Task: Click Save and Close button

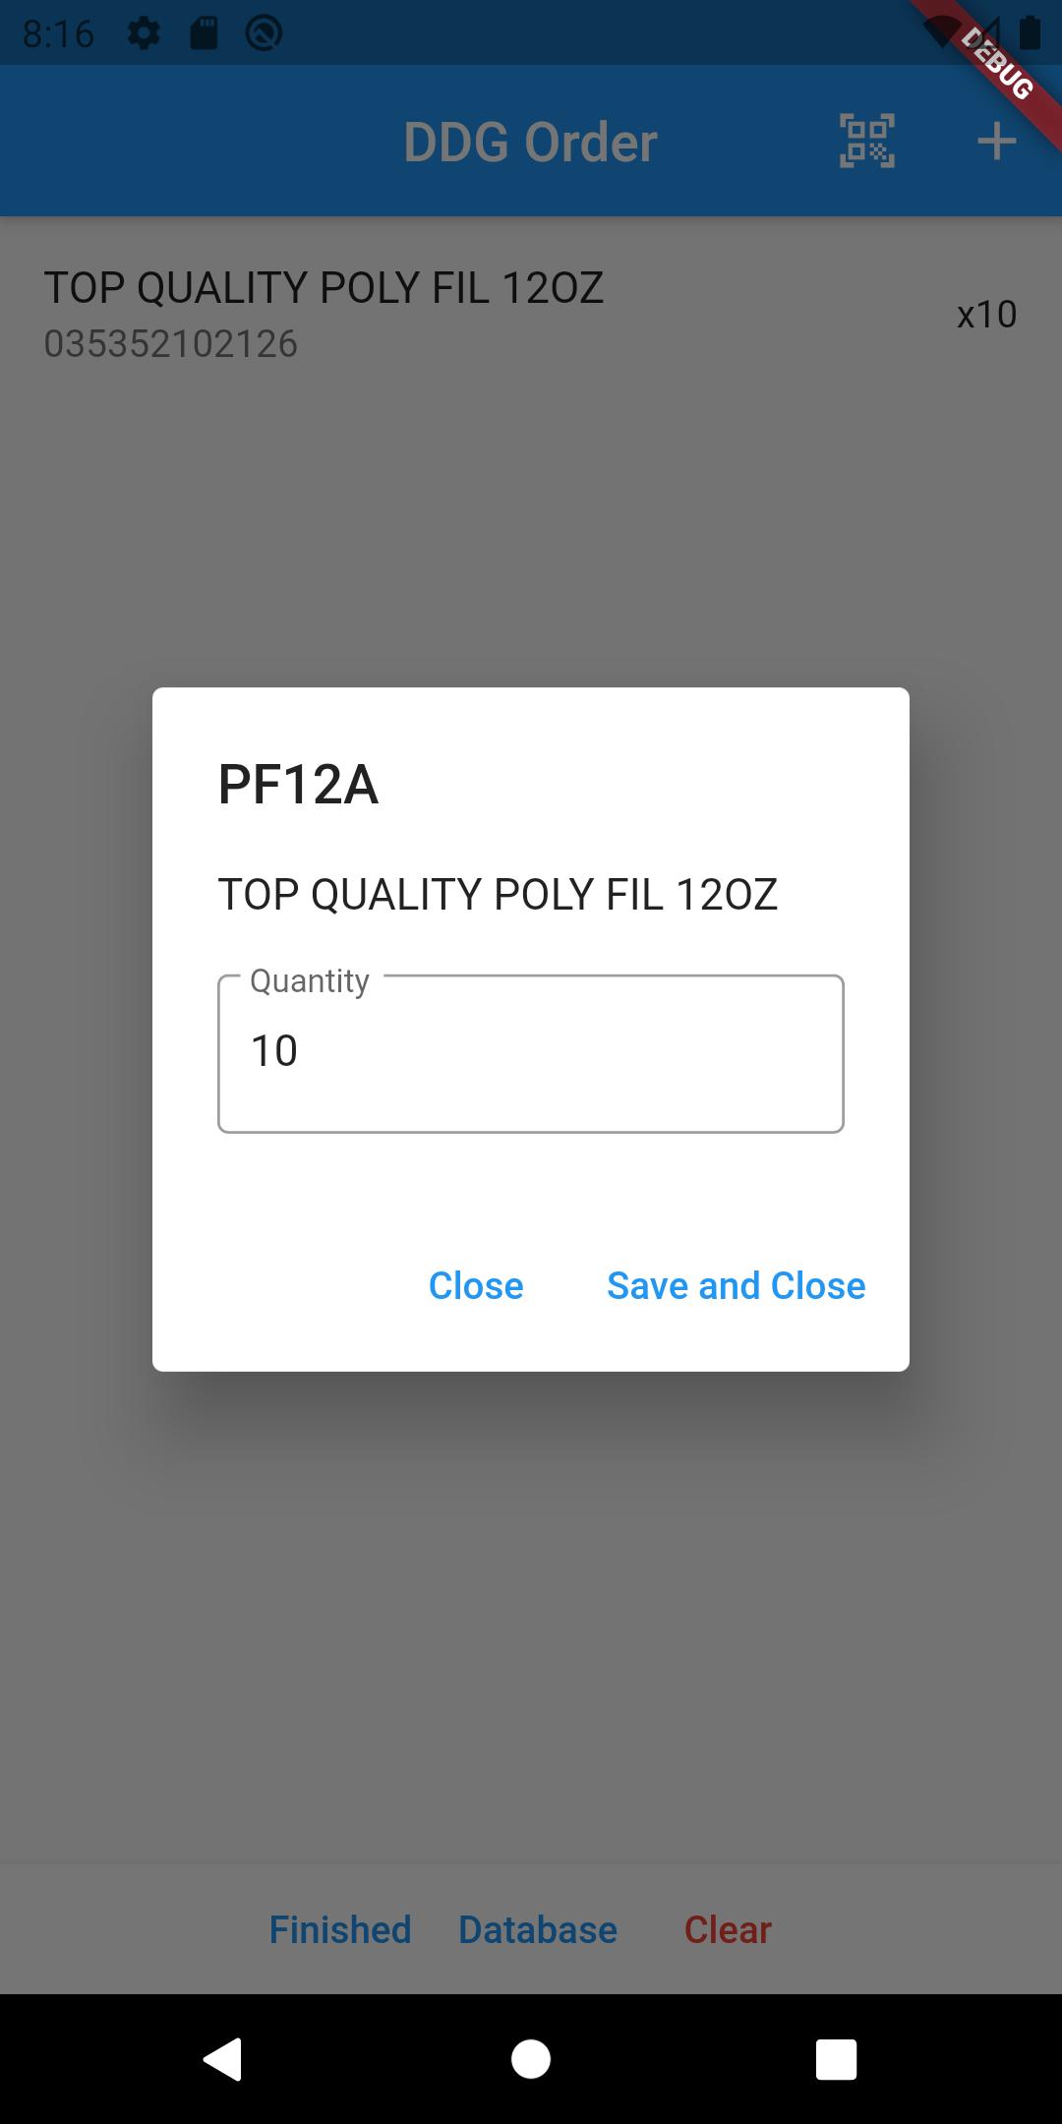Action: 737,1285
